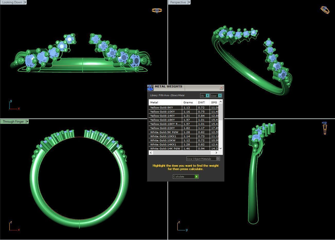The image size is (335, 240).
Task: Click the XZ axis indicator in Through Finger
Action: [14, 226]
